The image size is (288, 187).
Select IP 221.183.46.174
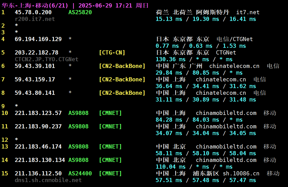tap(38, 146)
